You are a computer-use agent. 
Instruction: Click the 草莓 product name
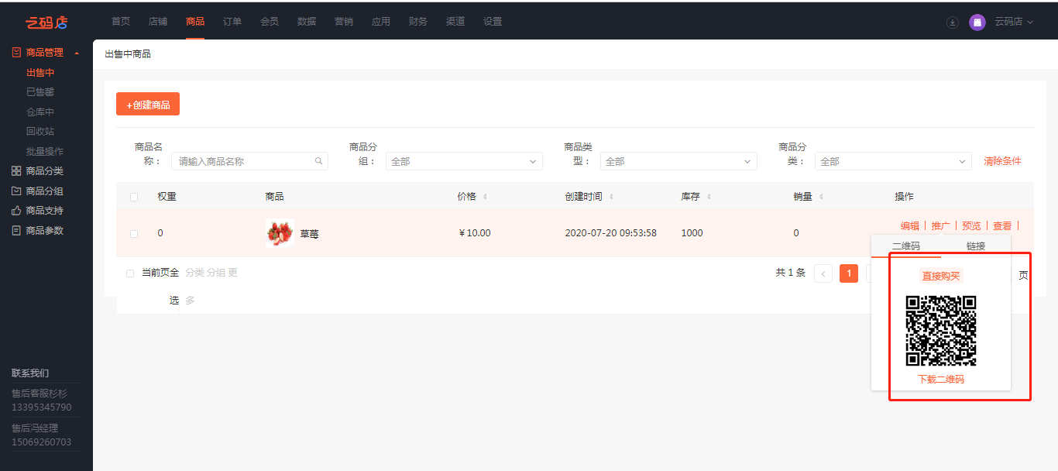(x=309, y=233)
